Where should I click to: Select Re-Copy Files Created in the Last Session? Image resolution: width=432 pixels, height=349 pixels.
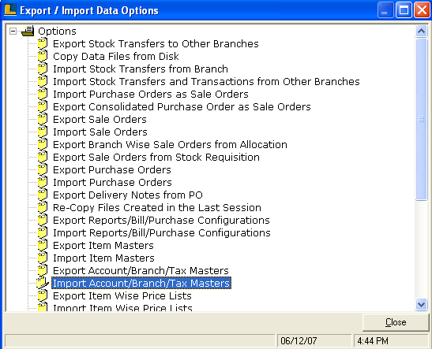[157, 207]
